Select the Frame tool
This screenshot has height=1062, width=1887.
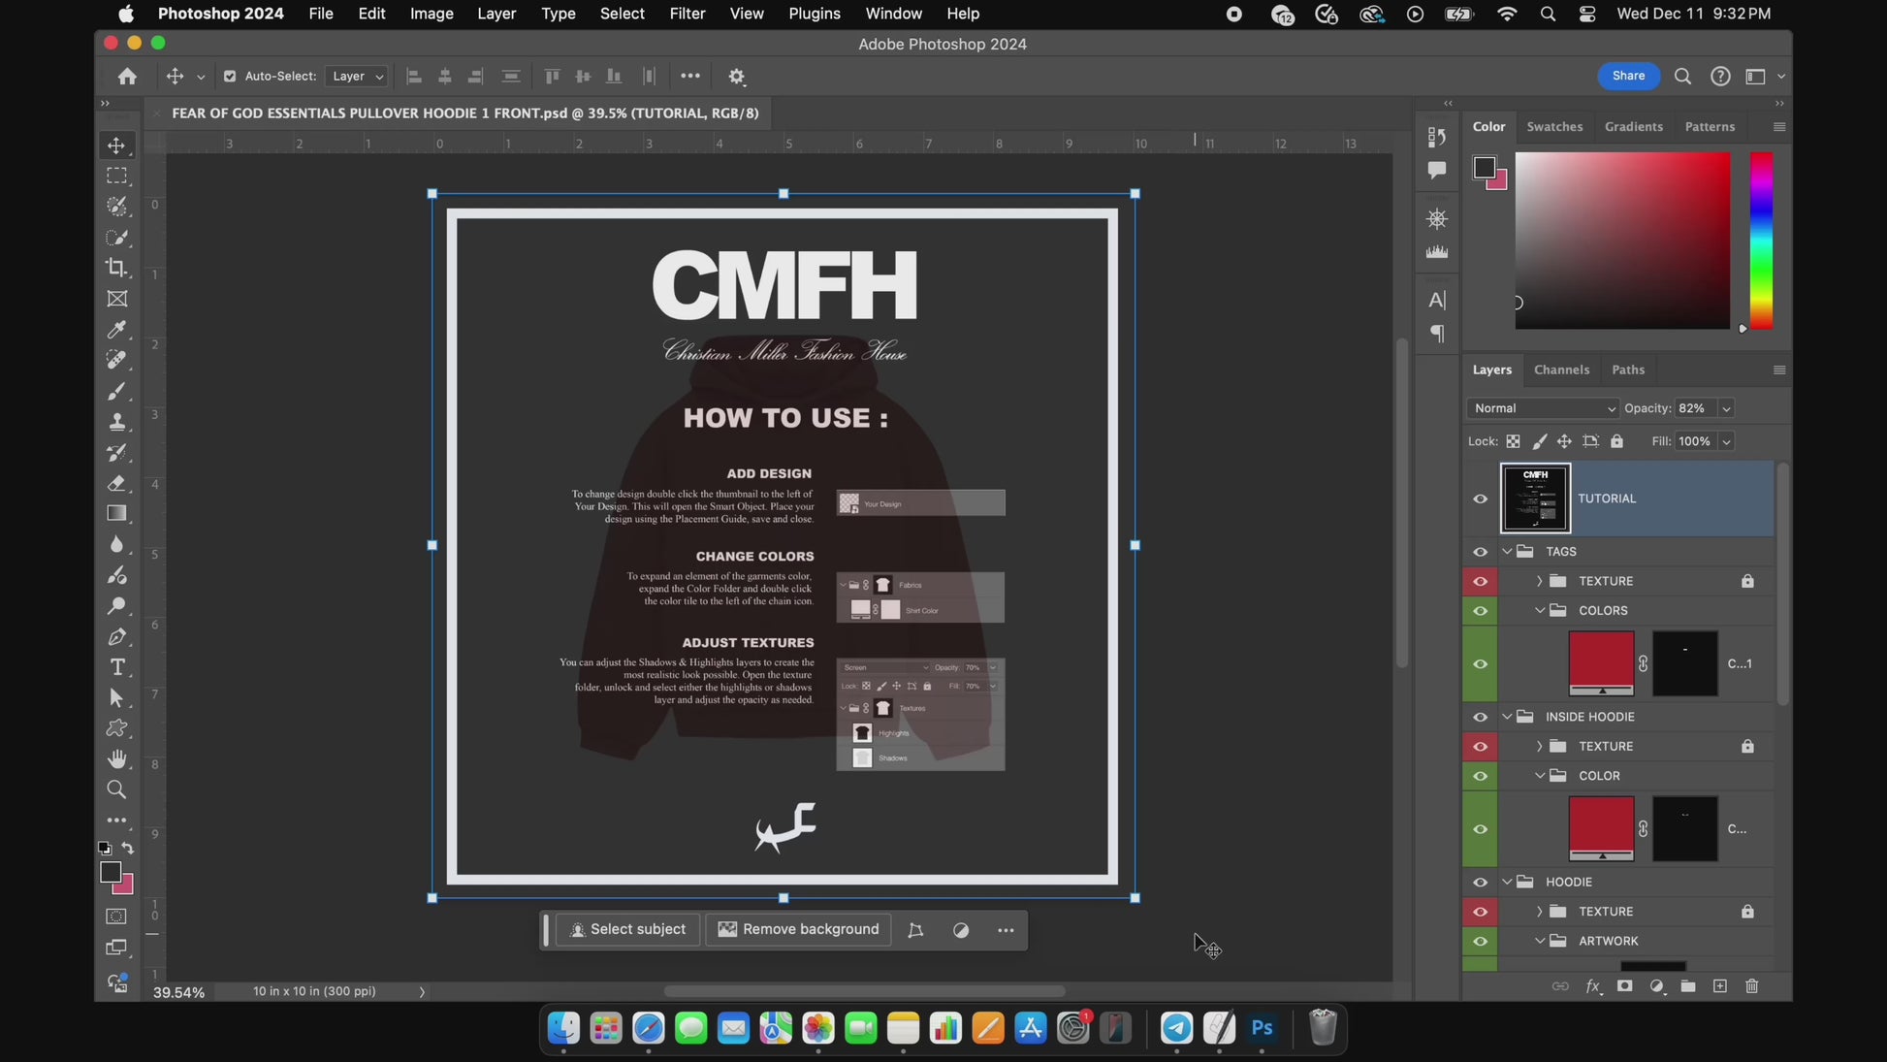click(x=116, y=299)
